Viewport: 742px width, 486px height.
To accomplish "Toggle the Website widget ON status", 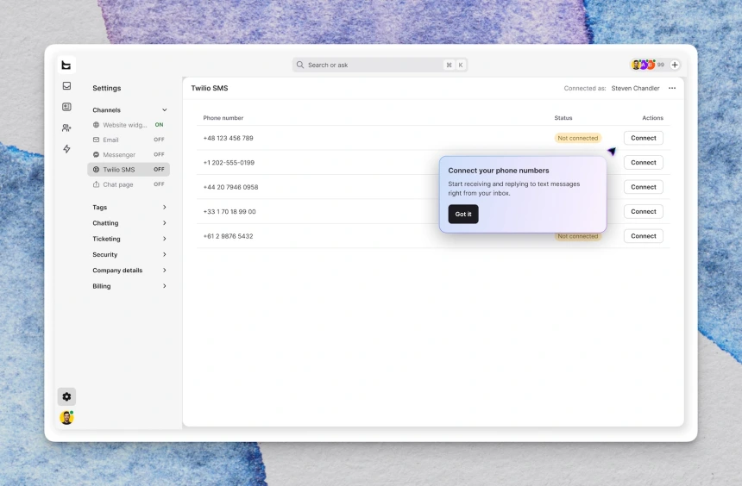I will click(159, 125).
